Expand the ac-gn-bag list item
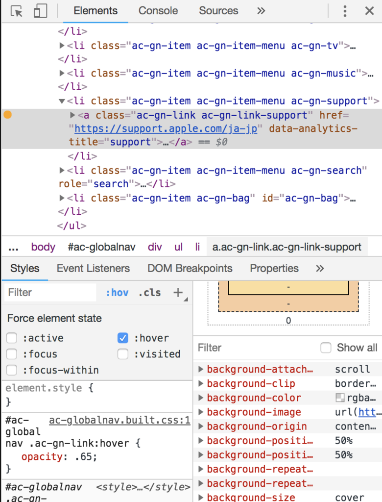Screen dimensions: 382x502 (62, 198)
